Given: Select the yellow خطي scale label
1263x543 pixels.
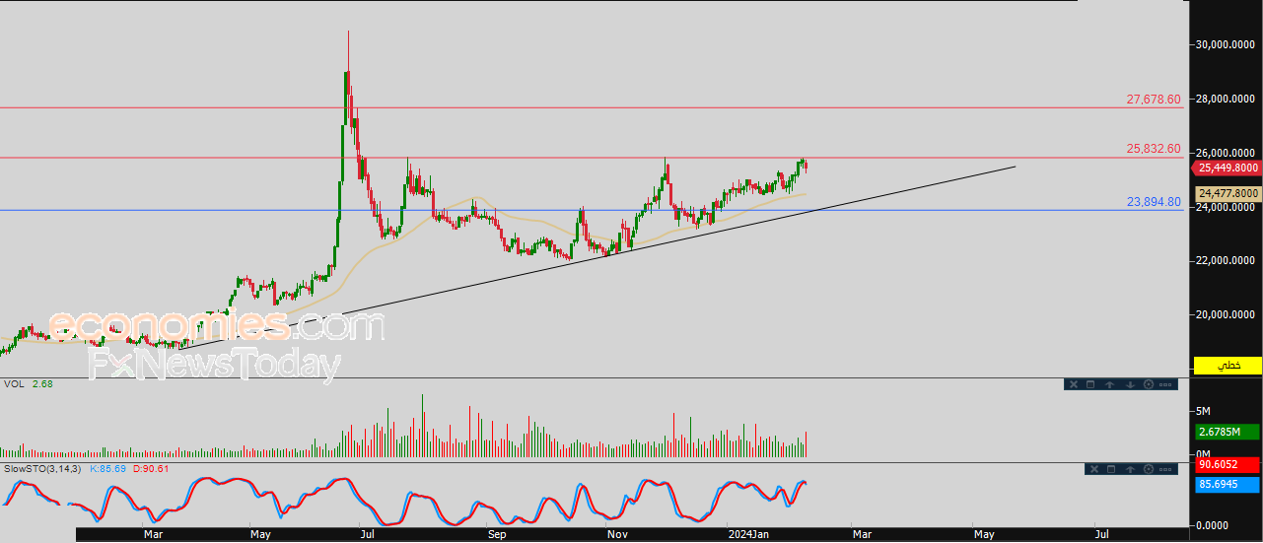Looking at the screenshot, I should point(1228,366).
